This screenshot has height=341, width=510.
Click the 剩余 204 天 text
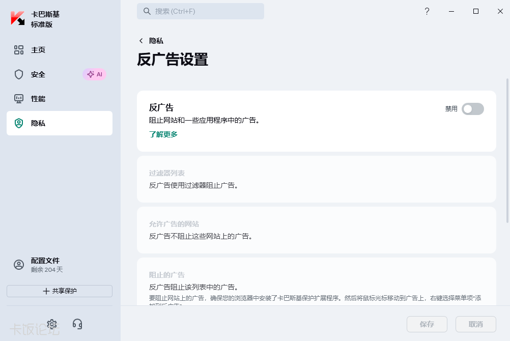[x=47, y=270]
